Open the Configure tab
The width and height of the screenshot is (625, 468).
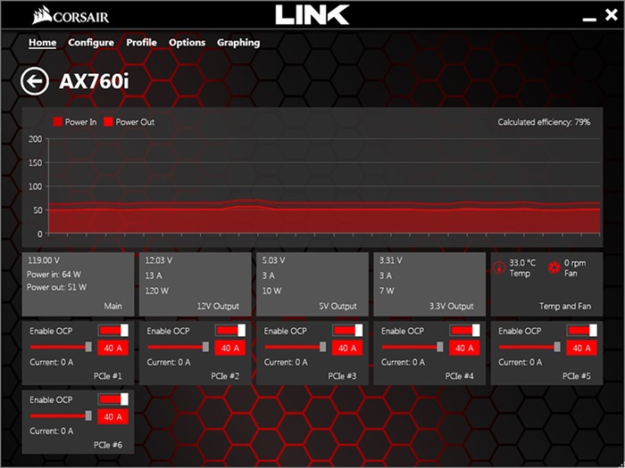pyautogui.click(x=91, y=43)
